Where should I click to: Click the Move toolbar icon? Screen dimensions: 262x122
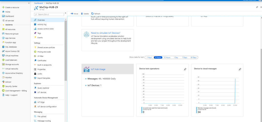tap(72, 14)
